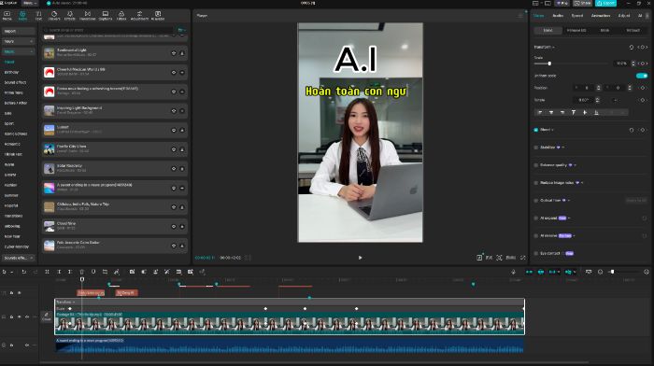Viewport: 654px width, 366px height.
Task: Enable the Eye contact checkbox
Action: (536, 253)
